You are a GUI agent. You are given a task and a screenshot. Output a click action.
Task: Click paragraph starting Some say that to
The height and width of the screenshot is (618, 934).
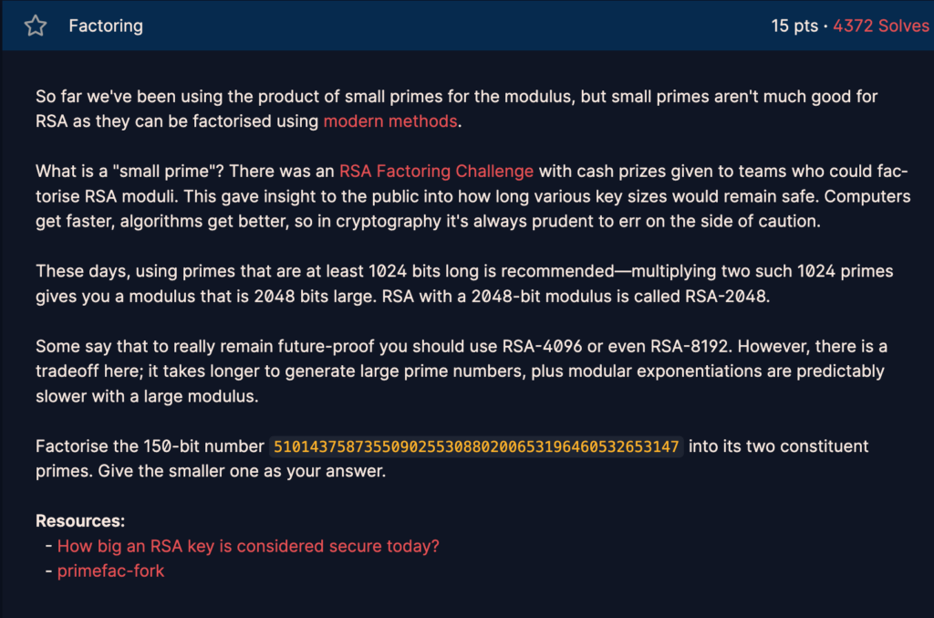pos(461,371)
